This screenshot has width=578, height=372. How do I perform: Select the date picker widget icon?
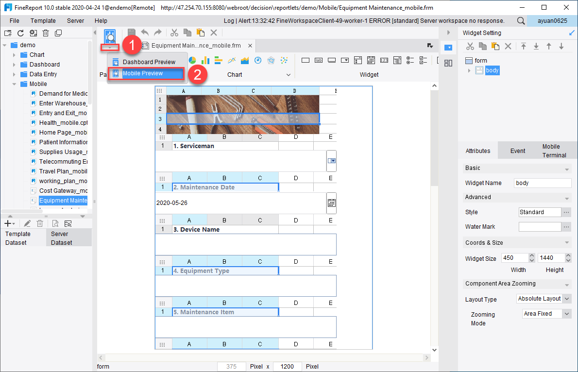click(371, 60)
